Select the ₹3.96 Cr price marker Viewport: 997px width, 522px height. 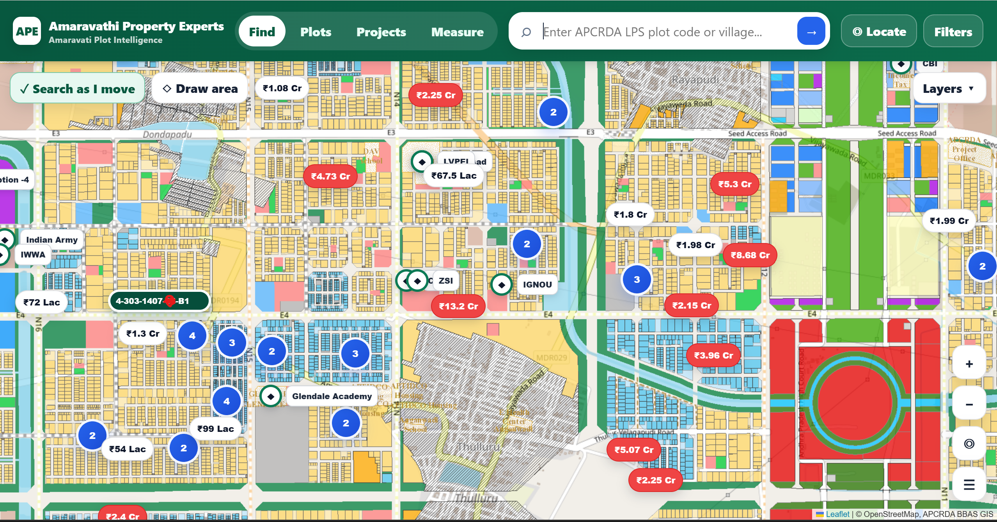click(x=713, y=355)
